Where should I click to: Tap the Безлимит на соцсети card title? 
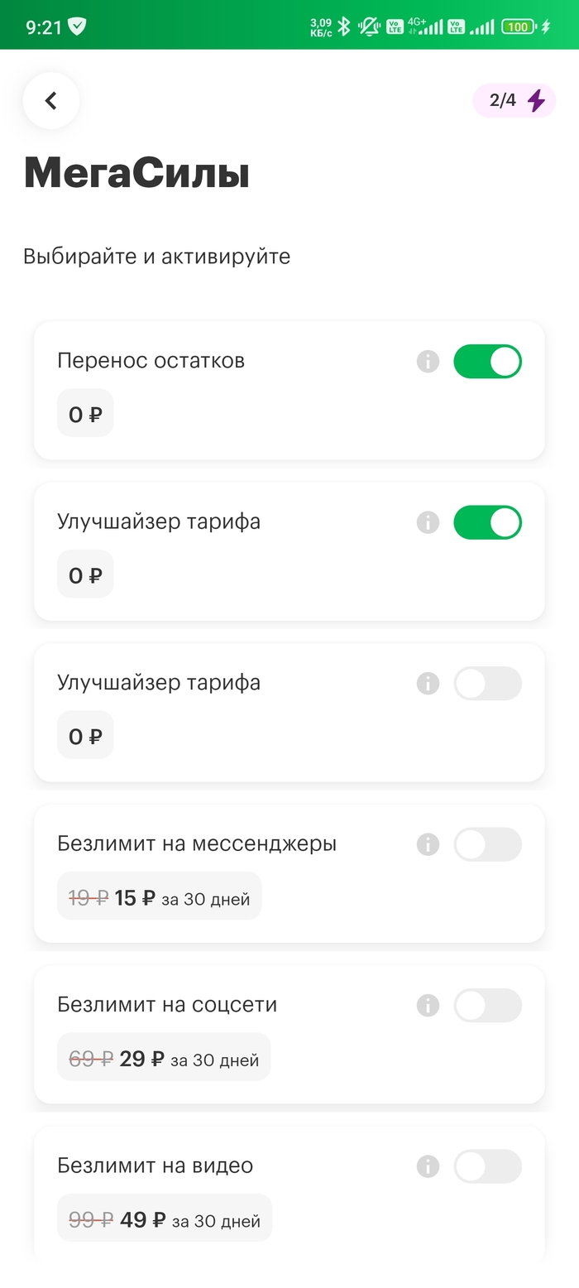pos(167,1004)
